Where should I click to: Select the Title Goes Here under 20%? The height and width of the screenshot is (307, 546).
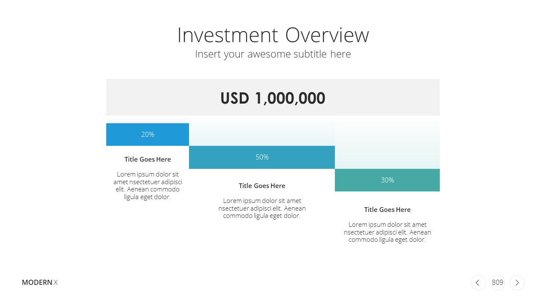coord(148,159)
